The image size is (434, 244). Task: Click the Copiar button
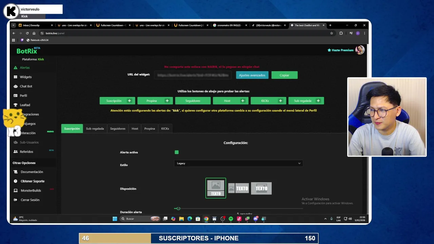[x=284, y=75]
